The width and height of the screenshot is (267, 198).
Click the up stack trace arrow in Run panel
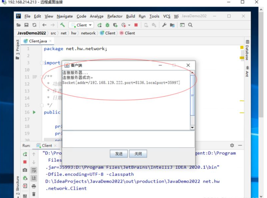pos(34,154)
